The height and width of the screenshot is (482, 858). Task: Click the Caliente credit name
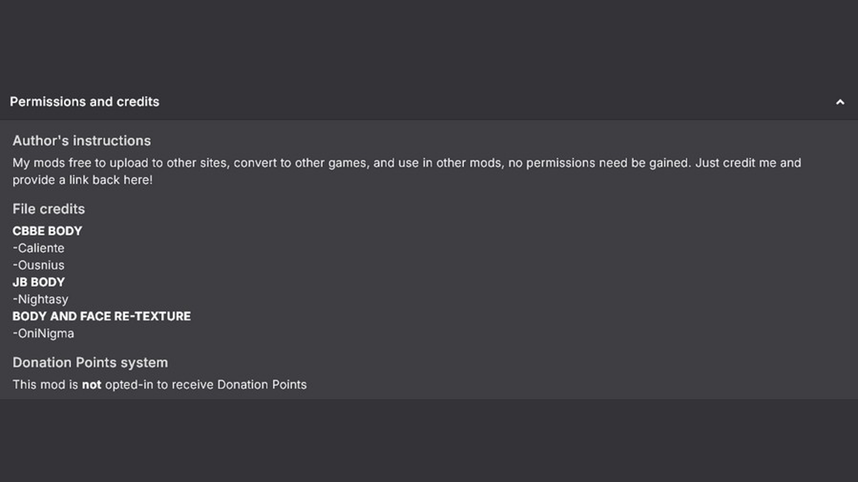(40, 248)
